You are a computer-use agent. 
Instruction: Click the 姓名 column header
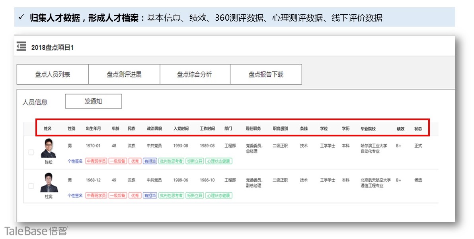coord(48,129)
